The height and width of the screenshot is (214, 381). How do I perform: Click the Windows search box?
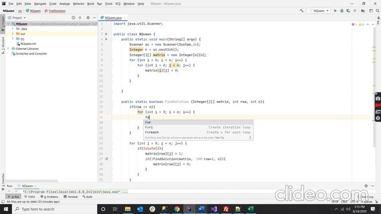coord(54,209)
